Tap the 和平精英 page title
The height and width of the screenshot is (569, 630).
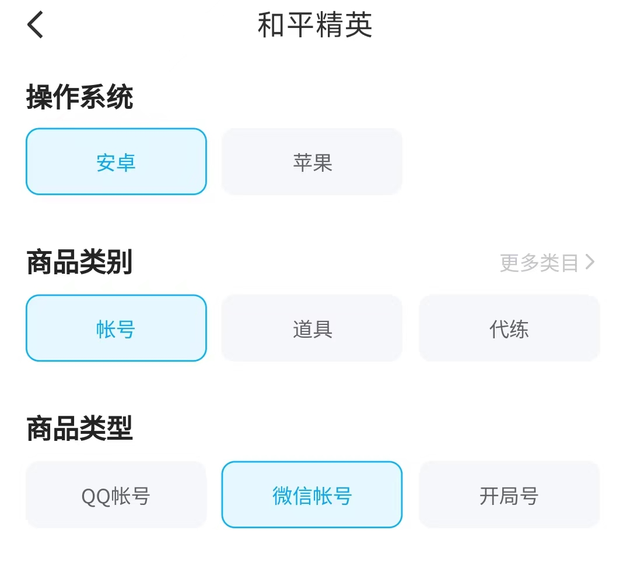click(x=315, y=24)
